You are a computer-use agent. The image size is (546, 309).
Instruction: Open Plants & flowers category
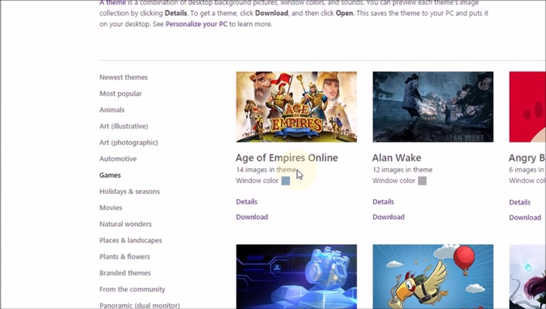(x=125, y=257)
